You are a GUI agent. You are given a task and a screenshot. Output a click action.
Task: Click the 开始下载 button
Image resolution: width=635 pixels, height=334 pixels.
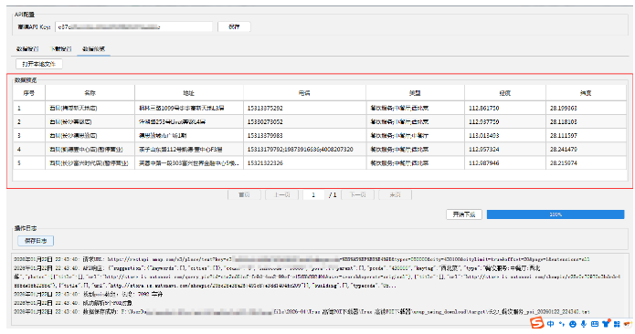[x=464, y=214]
